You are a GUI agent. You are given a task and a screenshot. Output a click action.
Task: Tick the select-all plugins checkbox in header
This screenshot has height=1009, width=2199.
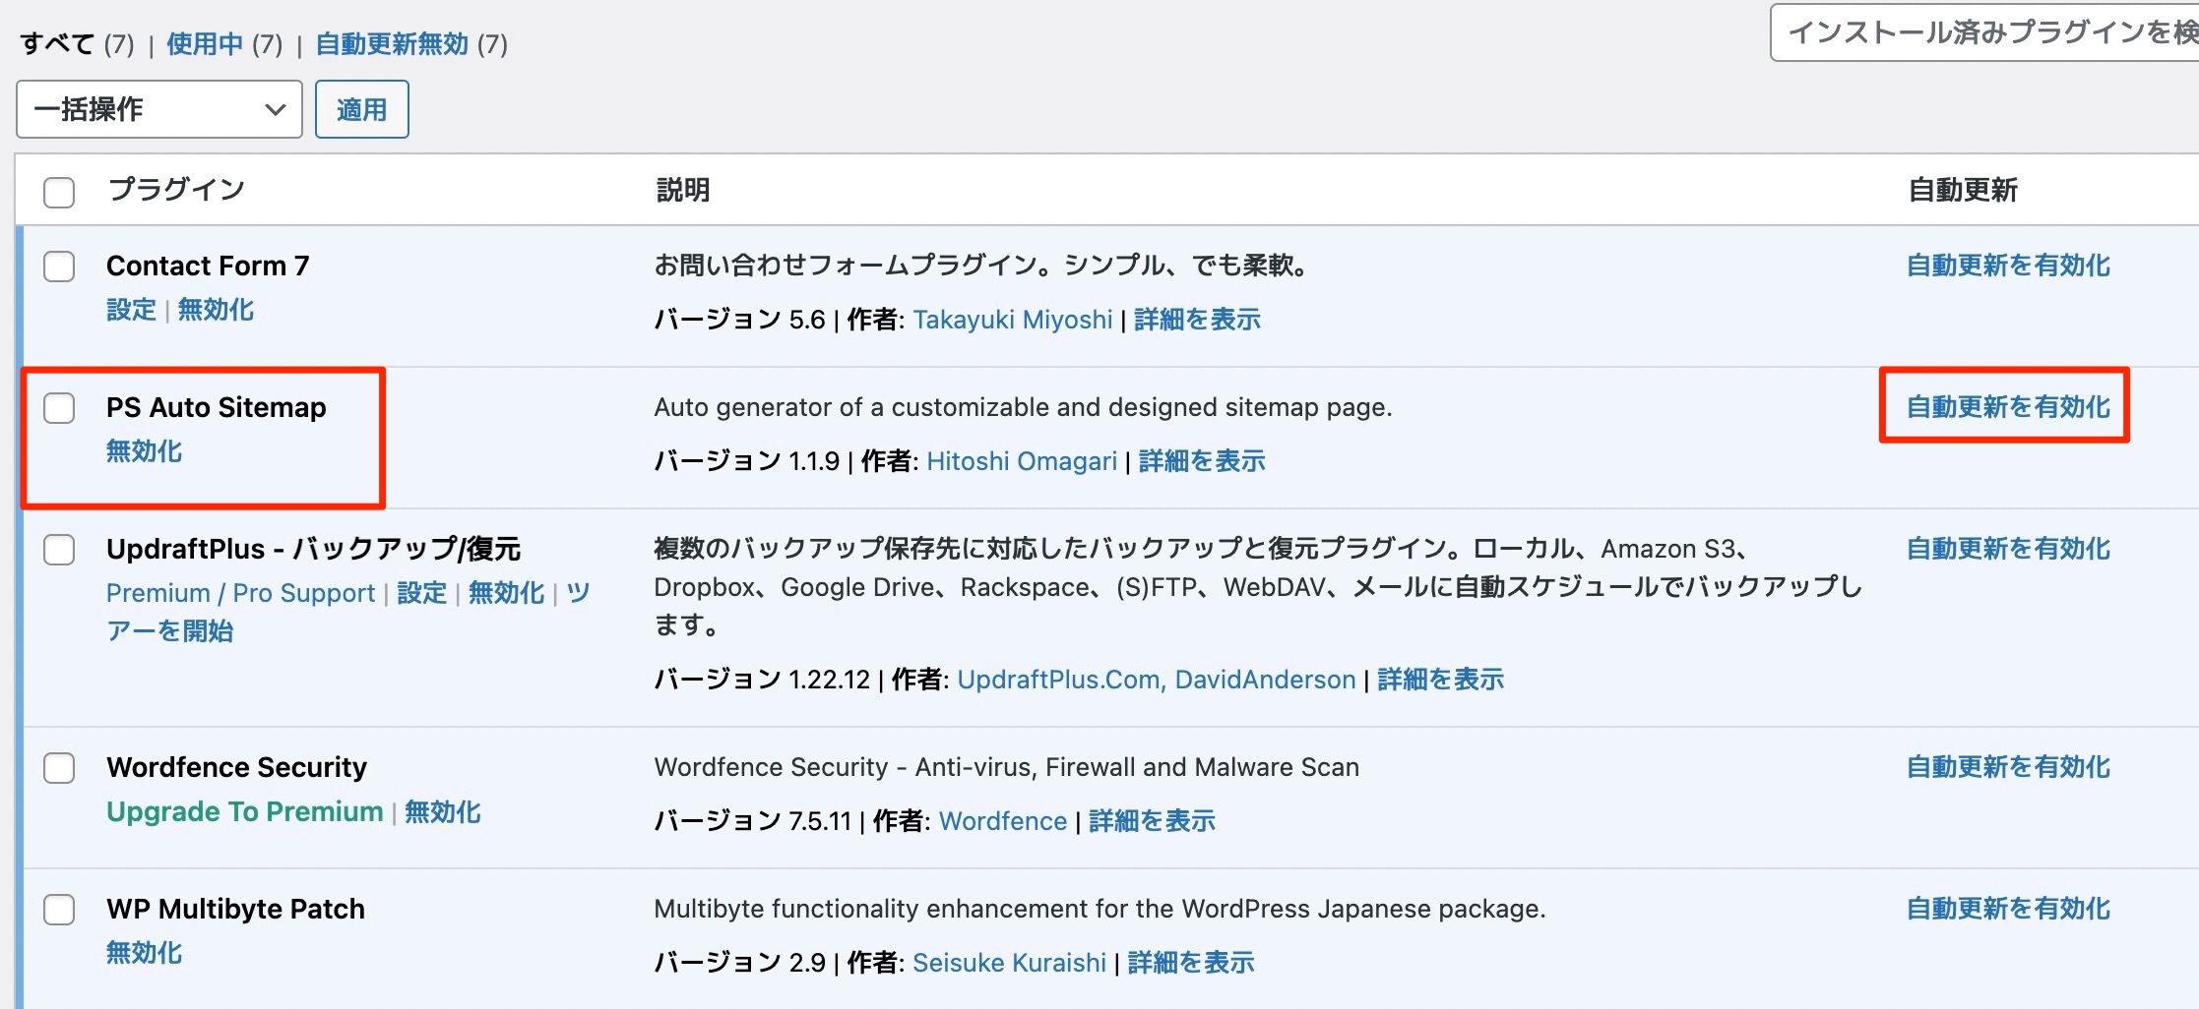[x=59, y=192]
